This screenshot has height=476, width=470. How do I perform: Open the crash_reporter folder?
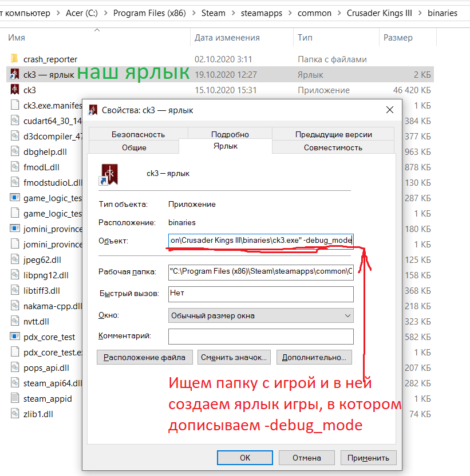(x=14, y=59)
